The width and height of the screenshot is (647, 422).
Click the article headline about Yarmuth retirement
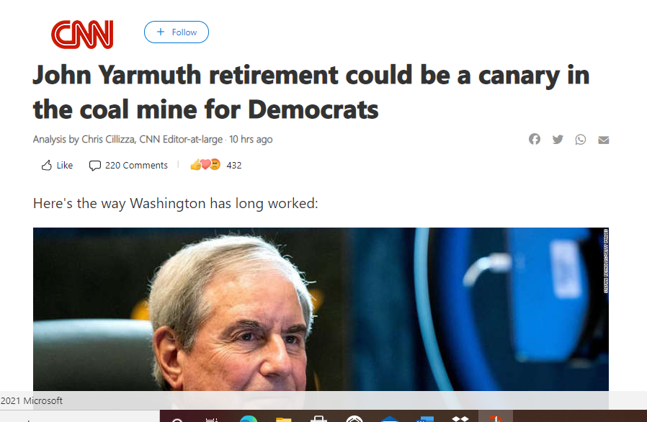[311, 92]
